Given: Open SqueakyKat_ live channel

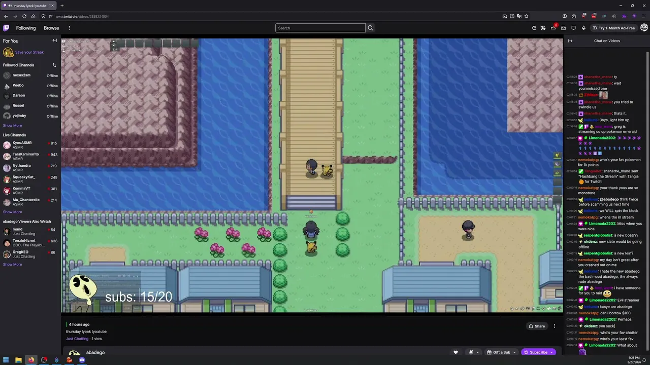Looking at the screenshot, I should click(30, 179).
